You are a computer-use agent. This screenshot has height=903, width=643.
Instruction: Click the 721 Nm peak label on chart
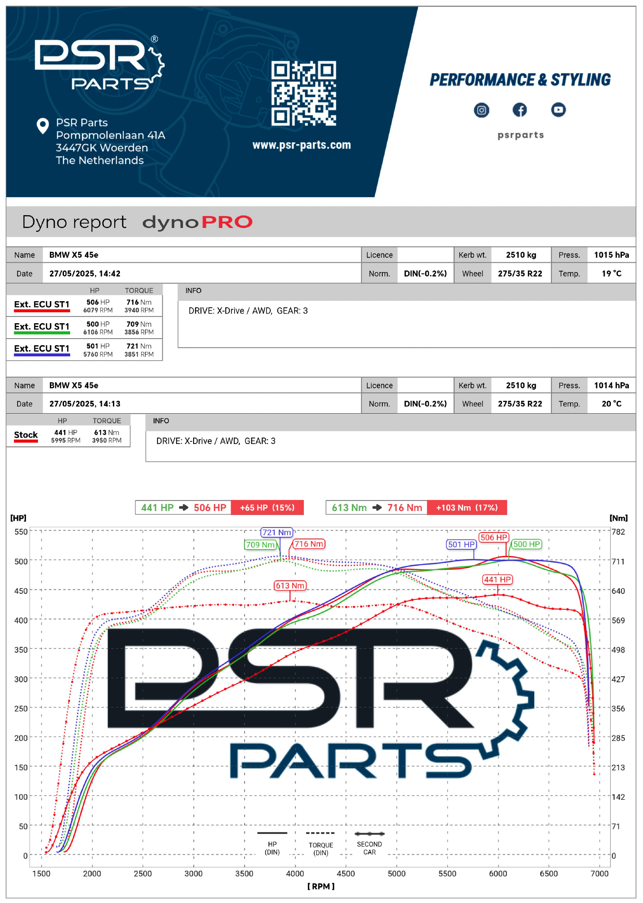277,532
